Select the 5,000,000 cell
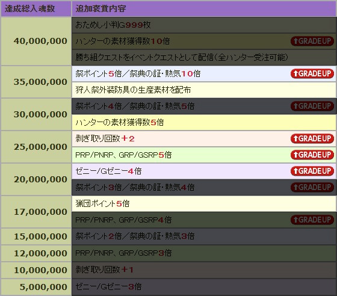The width and height of the screenshot is (337, 296). [36, 287]
